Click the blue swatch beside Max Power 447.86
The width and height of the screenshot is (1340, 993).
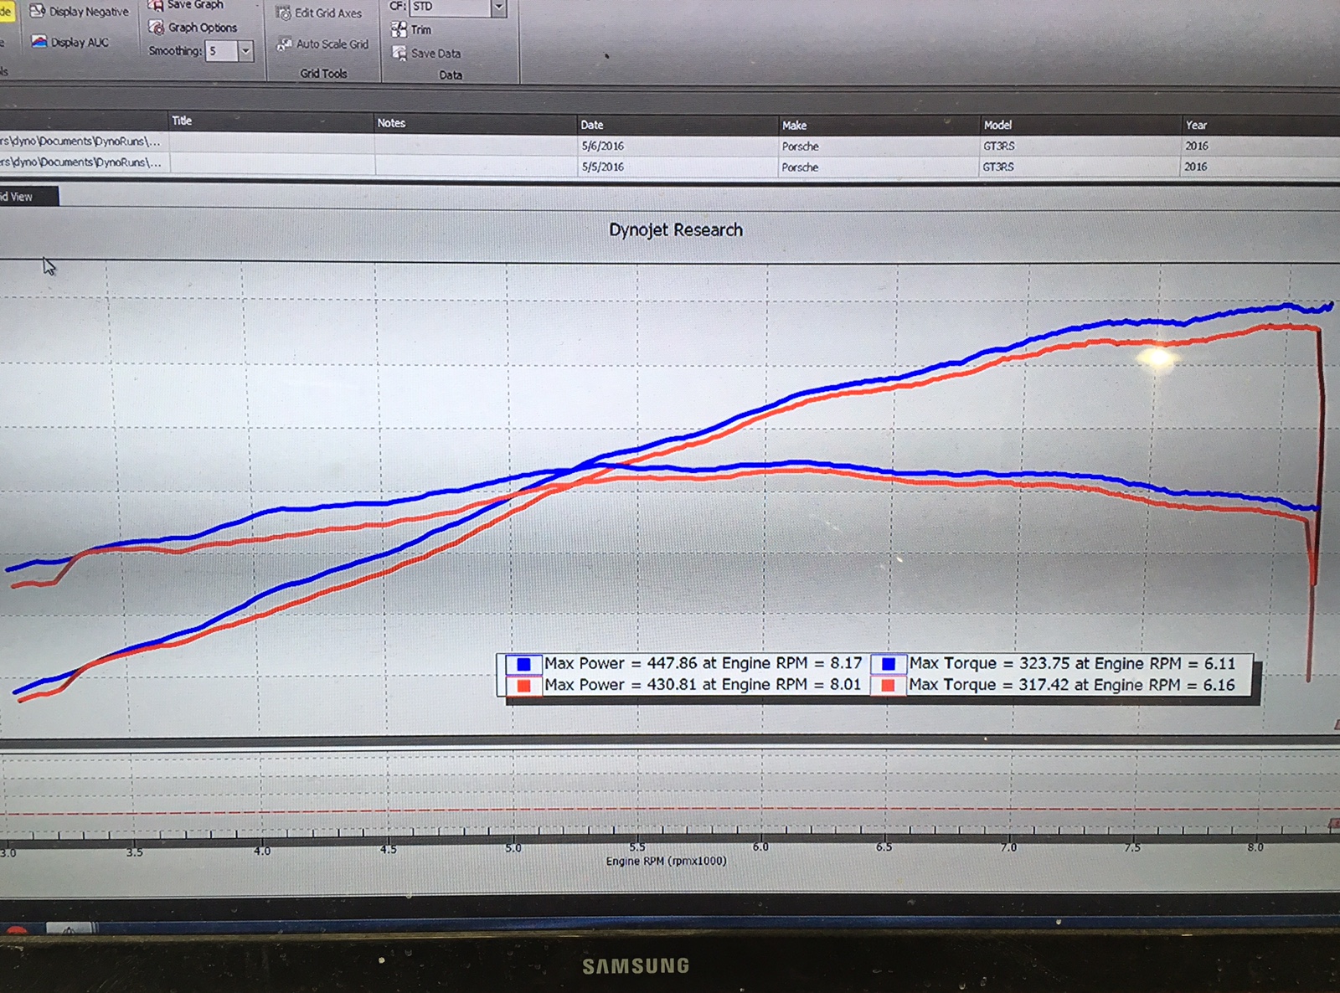pos(524,664)
